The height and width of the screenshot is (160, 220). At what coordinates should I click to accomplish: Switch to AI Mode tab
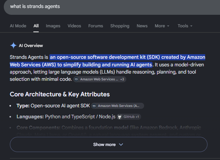point(18,26)
